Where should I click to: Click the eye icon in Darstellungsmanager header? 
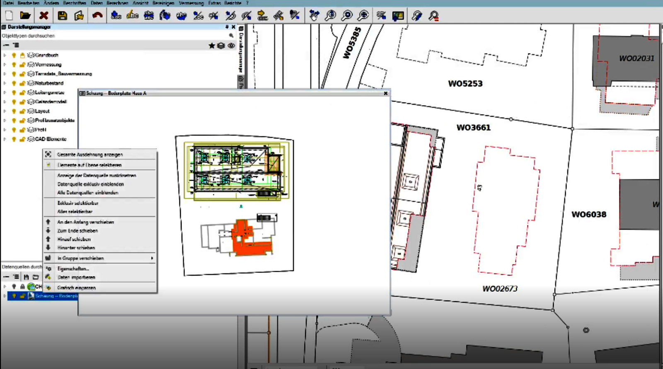231,46
